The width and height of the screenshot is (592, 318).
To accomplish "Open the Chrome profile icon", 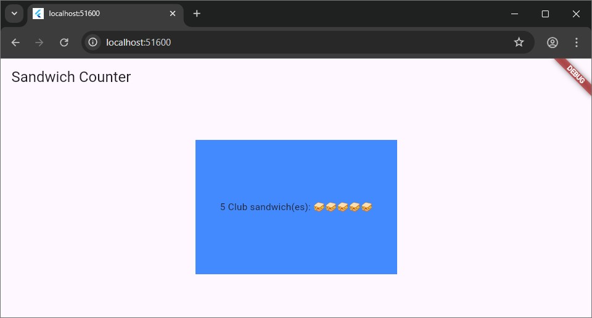I will click(x=553, y=43).
